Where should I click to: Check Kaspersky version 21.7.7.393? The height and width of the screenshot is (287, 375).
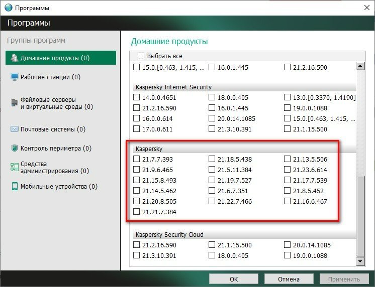136,159
